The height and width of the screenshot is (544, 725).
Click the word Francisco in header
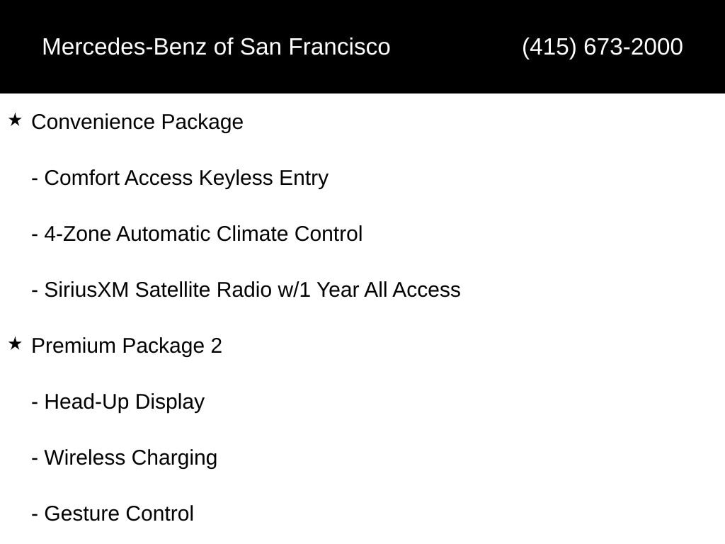[339, 47]
